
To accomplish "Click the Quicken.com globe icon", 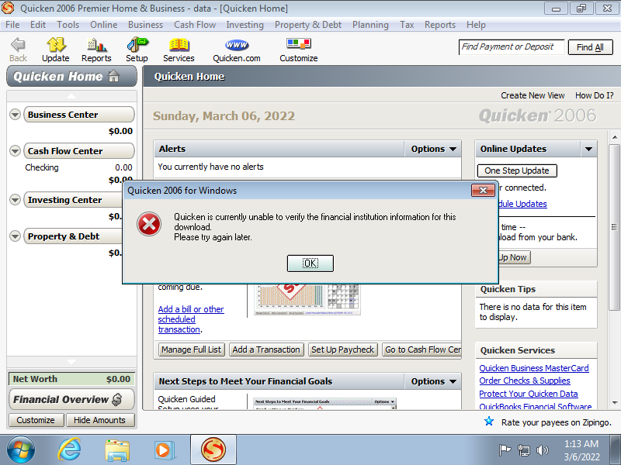I will tap(237, 45).
